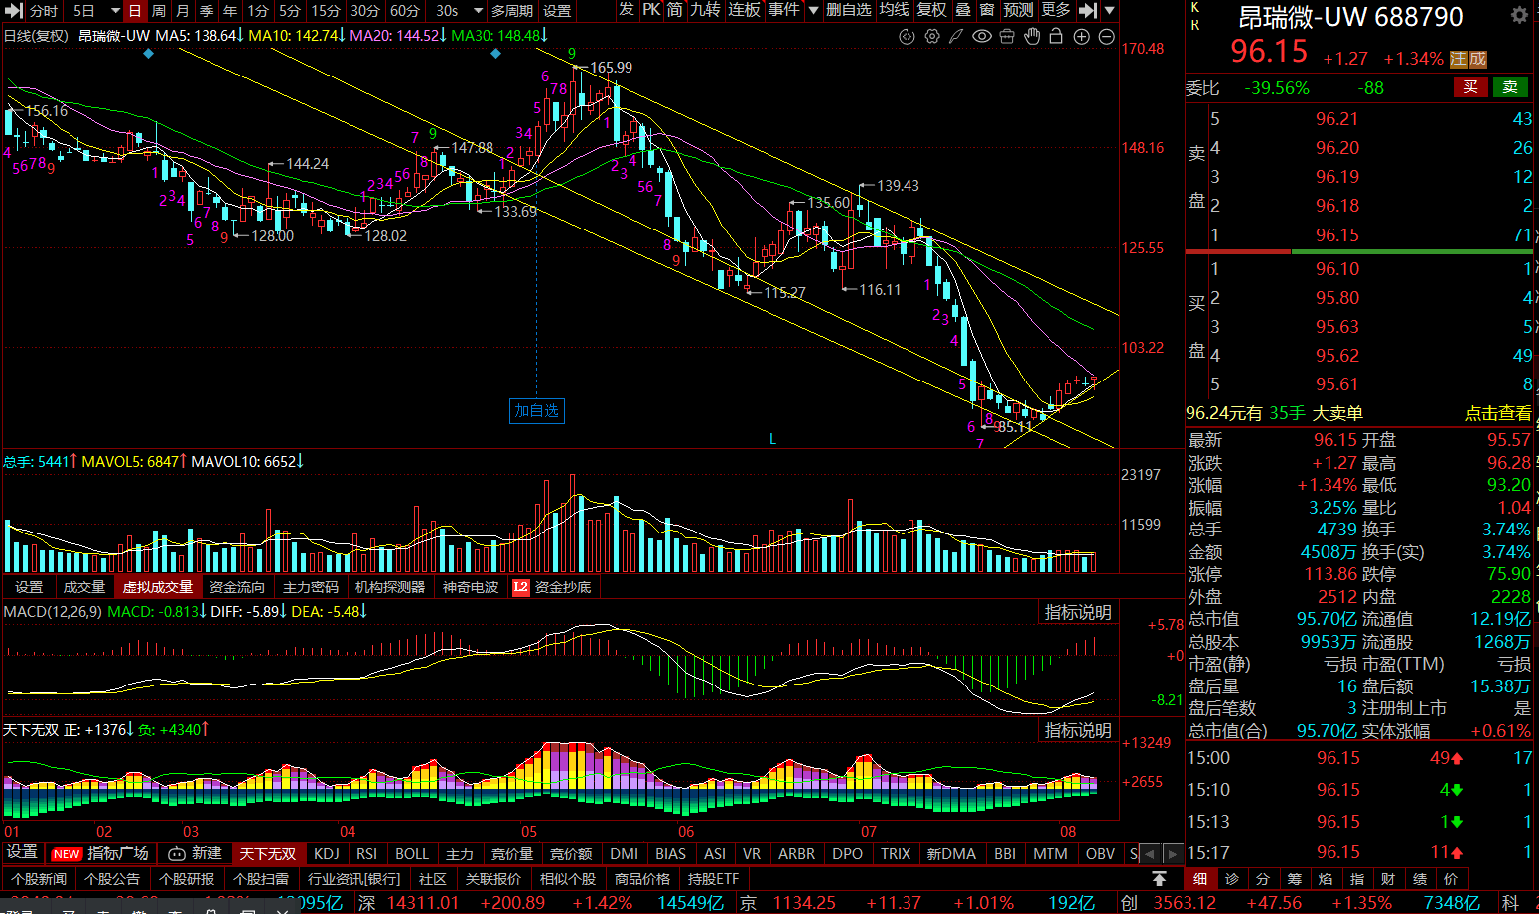
Task: Select the 主力密码 indicator tab
Action: click(x=311, y=587)
